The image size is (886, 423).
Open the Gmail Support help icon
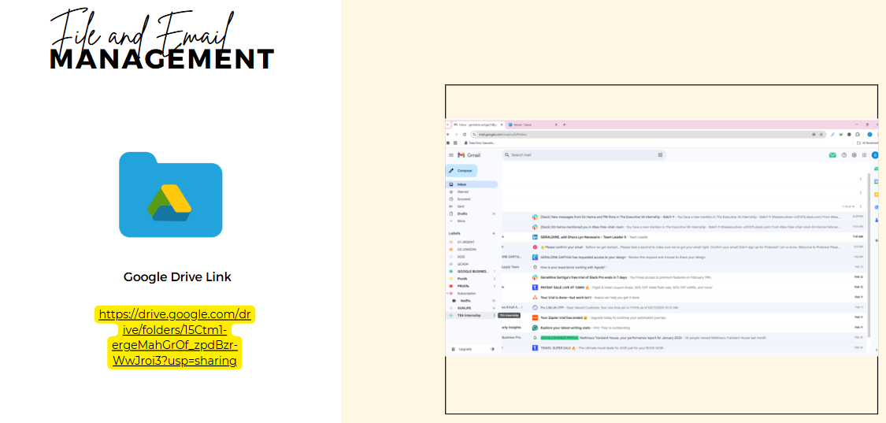tap(844, 155)
